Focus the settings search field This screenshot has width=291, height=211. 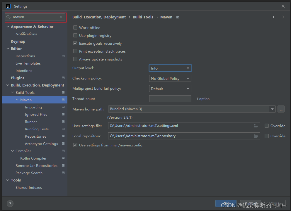[35, 17]
